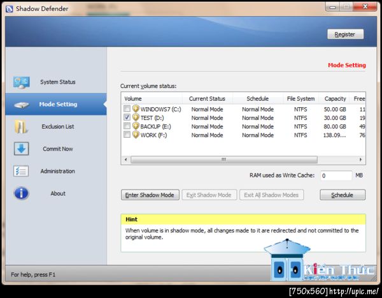
Task: Click the 138.09... capacity cell
Action: pyautogui.click(x=334, y=135)
